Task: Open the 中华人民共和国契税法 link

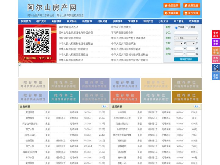Action: [71, 60]
